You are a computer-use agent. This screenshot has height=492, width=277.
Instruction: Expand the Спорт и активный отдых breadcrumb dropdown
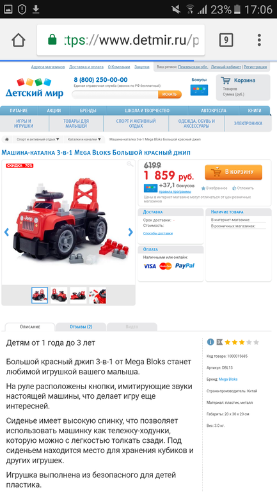pyautogui.click(x=38, y=139)
